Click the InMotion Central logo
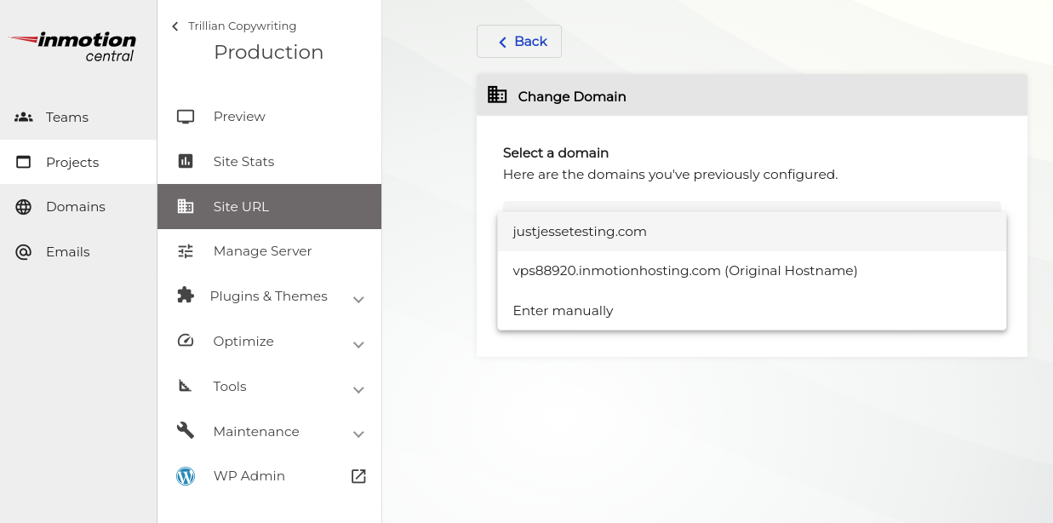Viewport: 1053px width, 523px height. click(73, 46)
